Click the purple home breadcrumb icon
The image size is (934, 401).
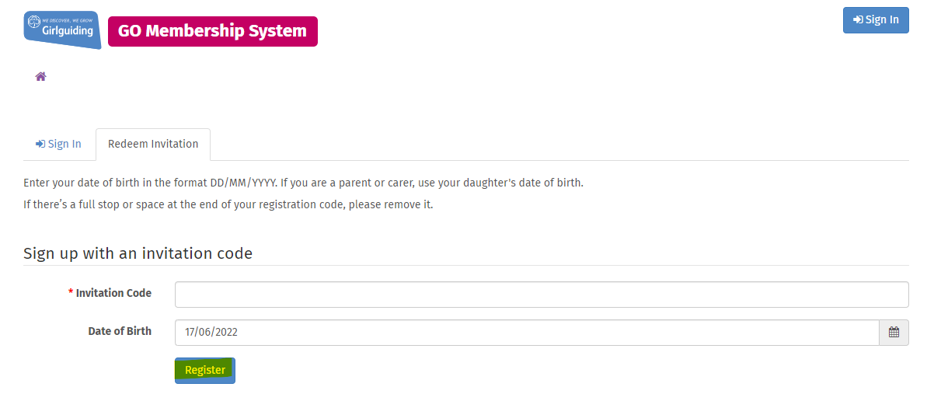pos(41,76)
